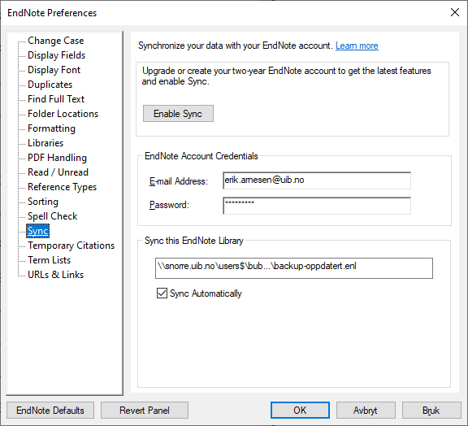
Task: Apply changes with Bruk button
Action: pos(431,411)
